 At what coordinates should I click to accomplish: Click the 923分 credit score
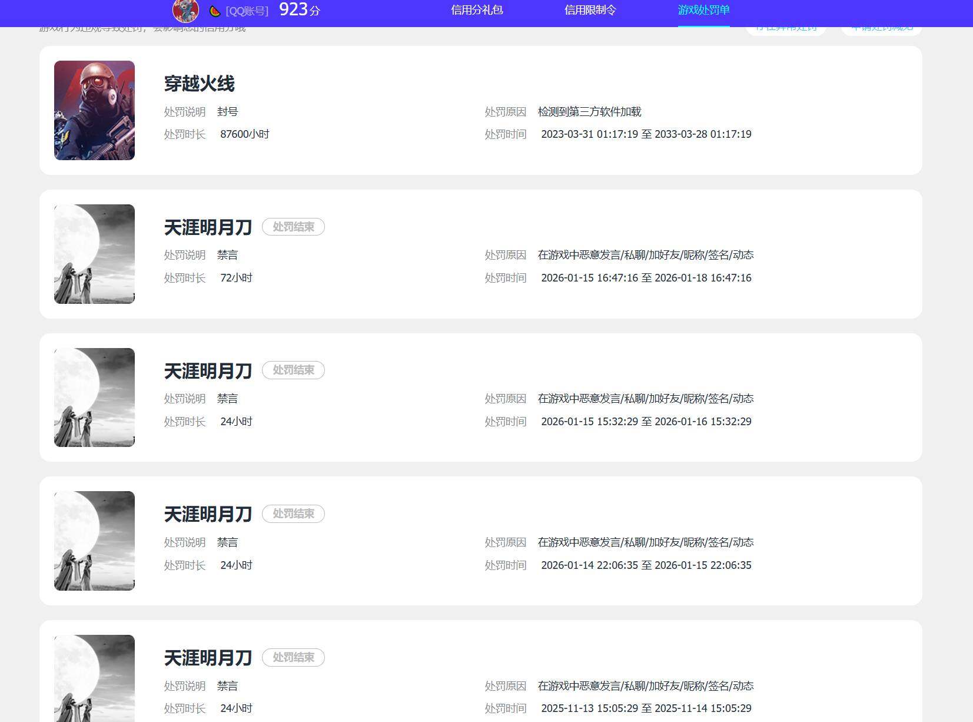[x=299, y=9]
